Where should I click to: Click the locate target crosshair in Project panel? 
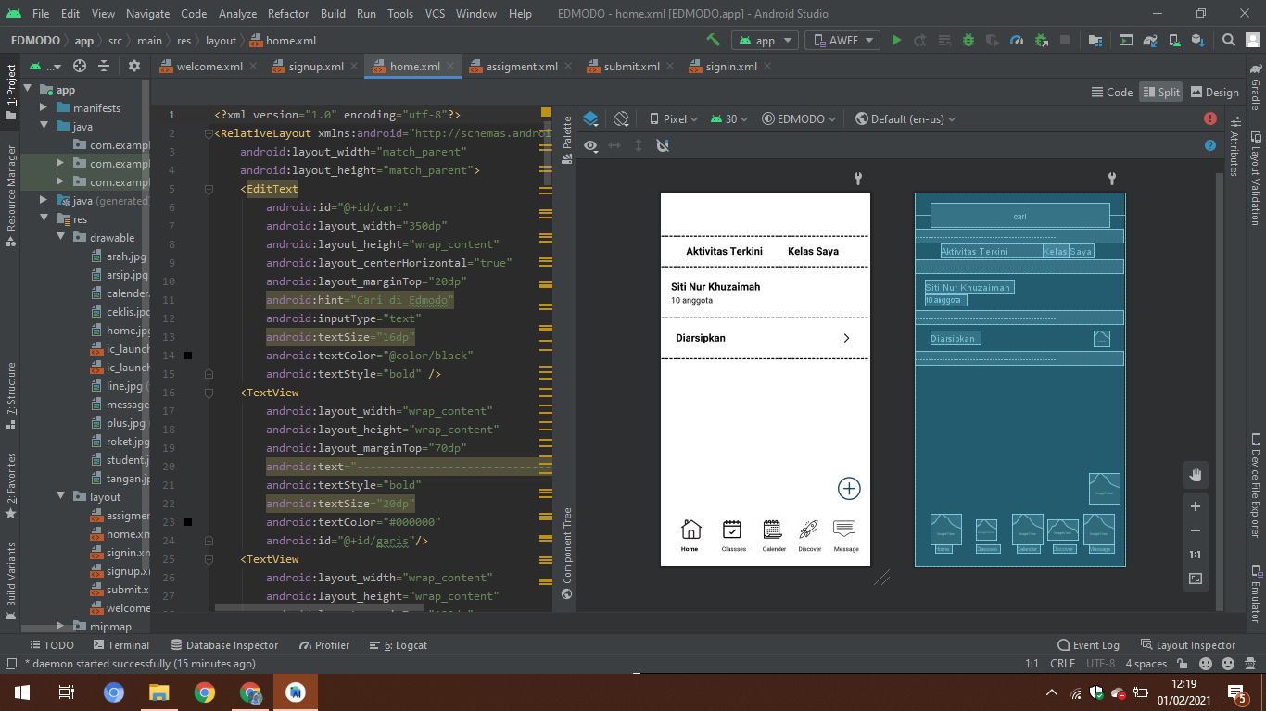80,66
